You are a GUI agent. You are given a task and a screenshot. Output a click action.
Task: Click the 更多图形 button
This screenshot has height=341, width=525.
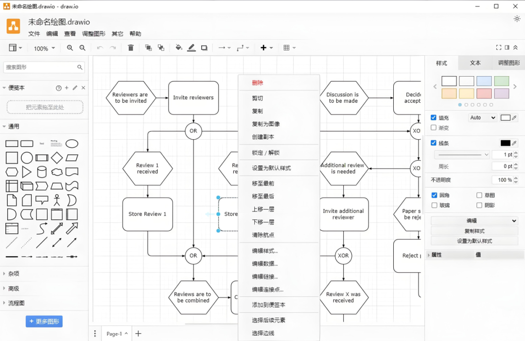pyautogui.click(x=44, y=321)
